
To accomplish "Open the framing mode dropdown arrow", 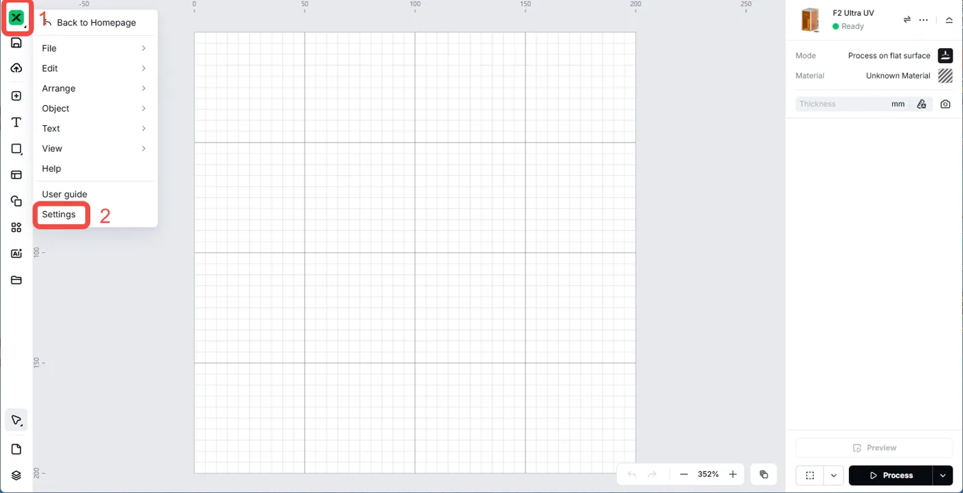I will click(x=834, y=475).
